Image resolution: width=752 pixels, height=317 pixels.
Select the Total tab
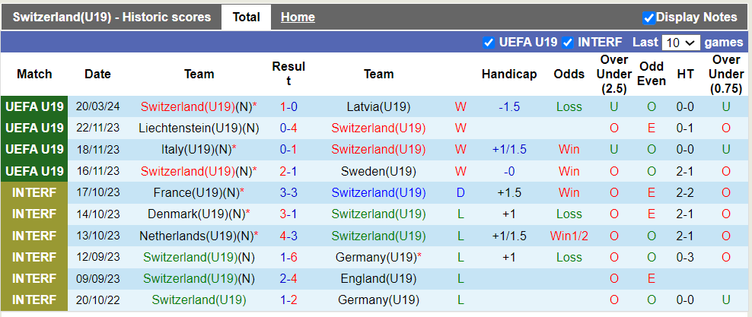246,17
